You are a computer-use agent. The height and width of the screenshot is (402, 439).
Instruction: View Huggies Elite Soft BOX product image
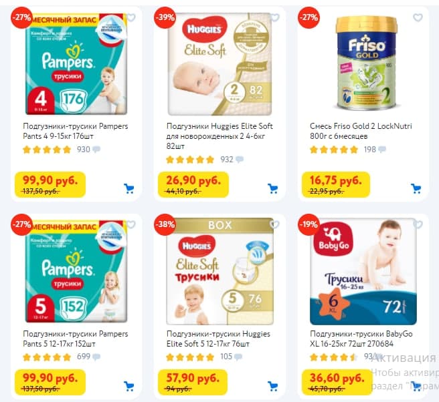point(219,271)
